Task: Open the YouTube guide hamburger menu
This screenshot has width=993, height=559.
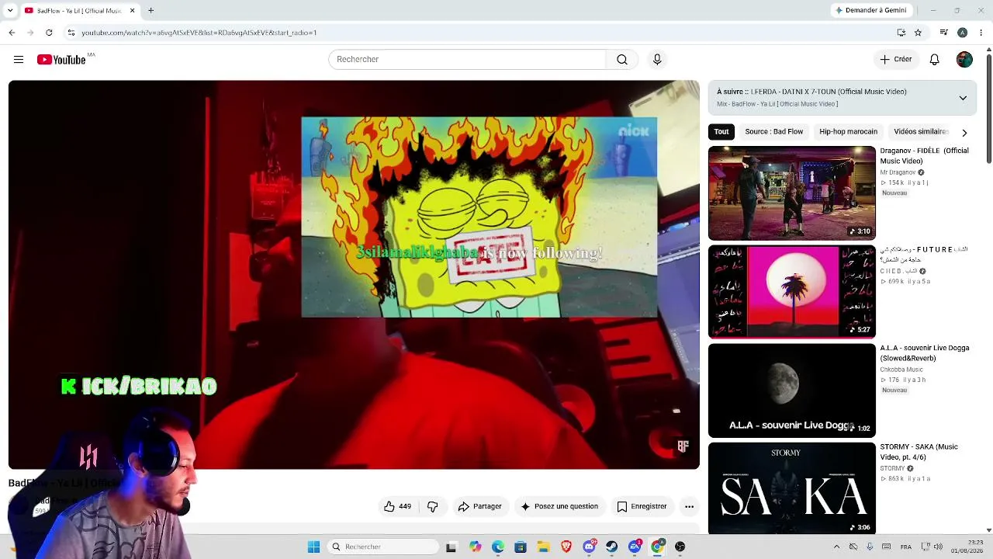Action: click(x=19, y=60)
